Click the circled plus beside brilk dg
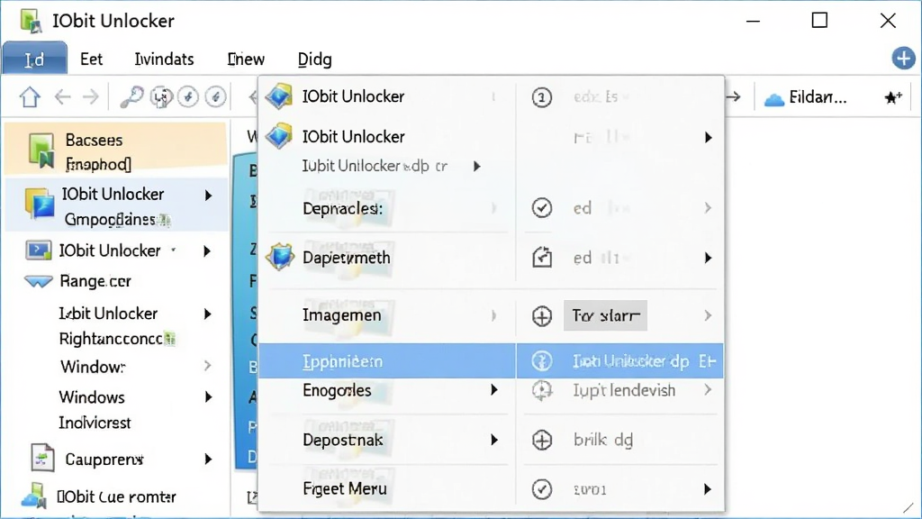The width and height of the screenshot is (922, 519). tap(541, 440)
